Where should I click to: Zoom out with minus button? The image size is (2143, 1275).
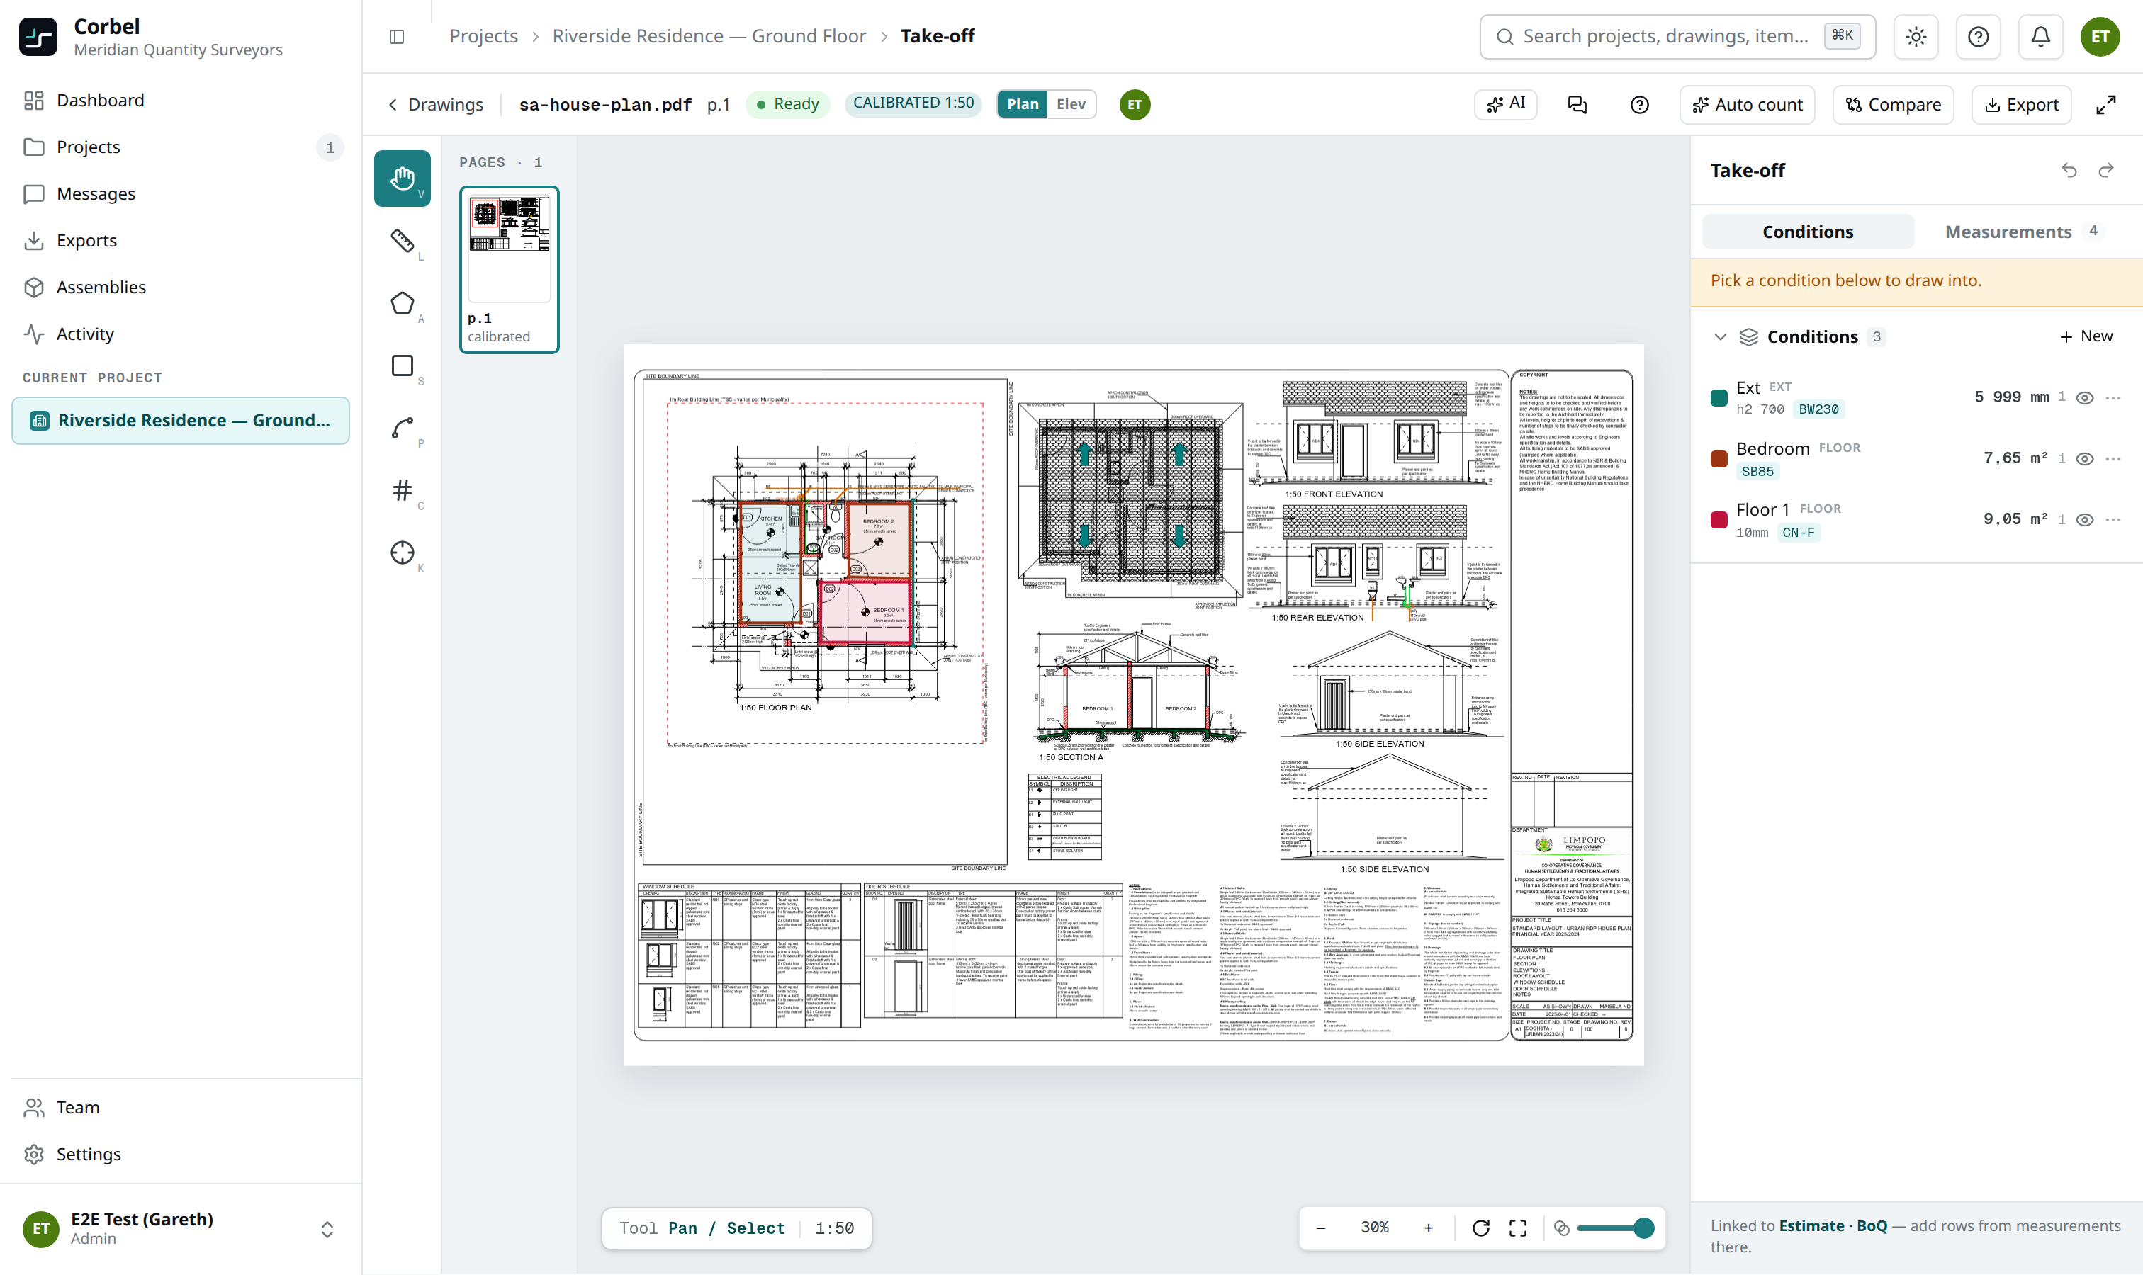pyautogui.click(x=1320, y=1228)
